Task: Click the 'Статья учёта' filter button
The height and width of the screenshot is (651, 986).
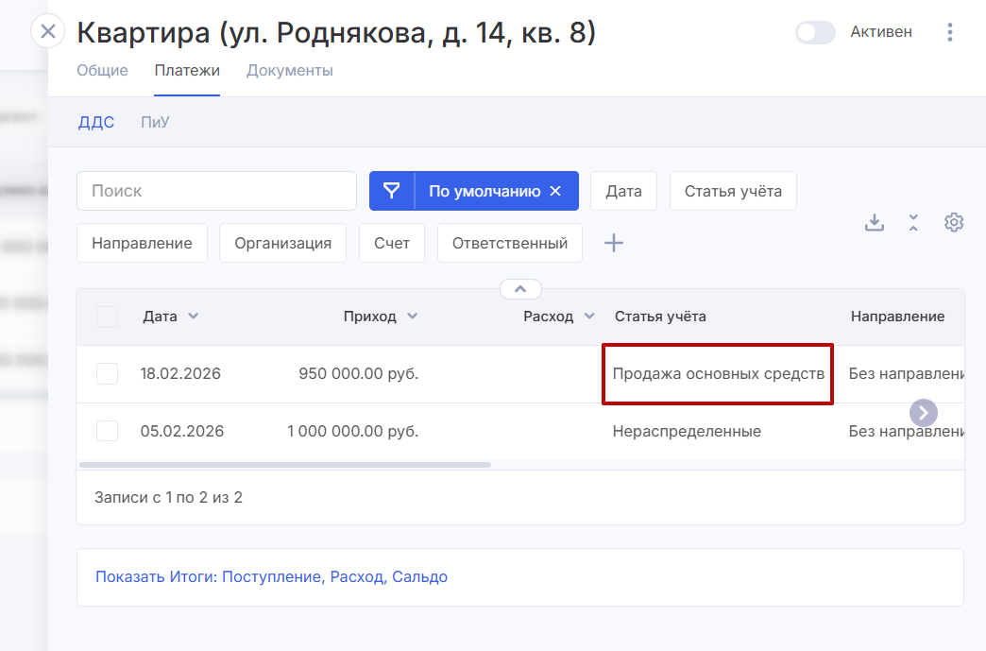Action: (733, 191)
